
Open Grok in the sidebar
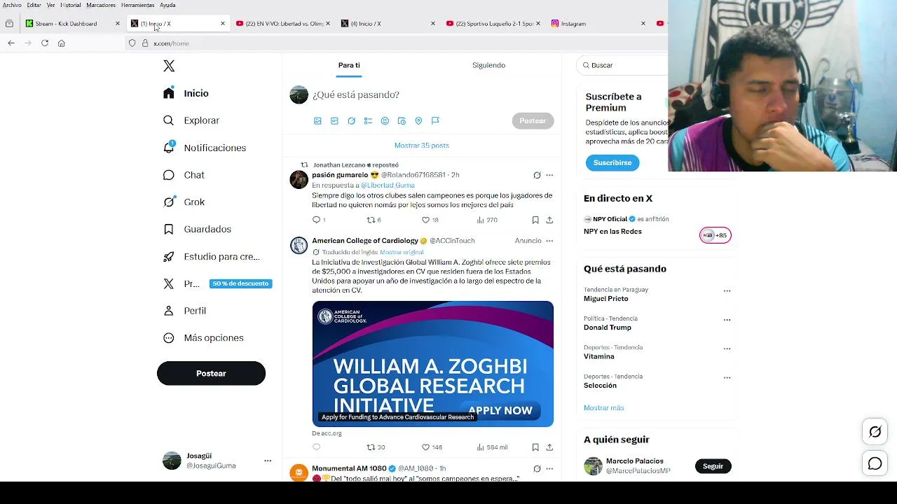(184, 202)
